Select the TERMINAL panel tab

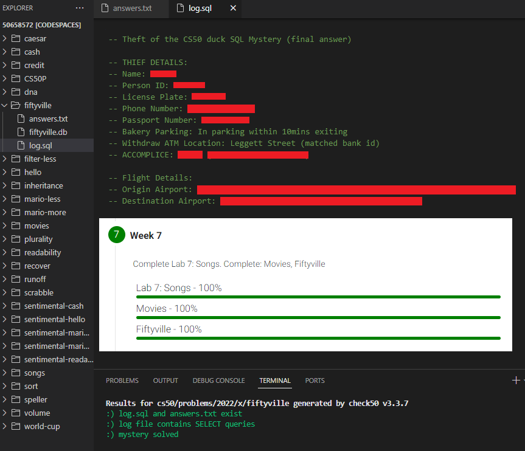coord(275,380)
